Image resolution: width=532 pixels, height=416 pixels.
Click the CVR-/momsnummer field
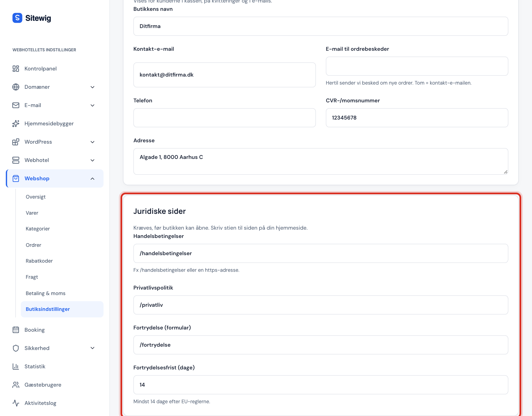(x=417, y=118)
